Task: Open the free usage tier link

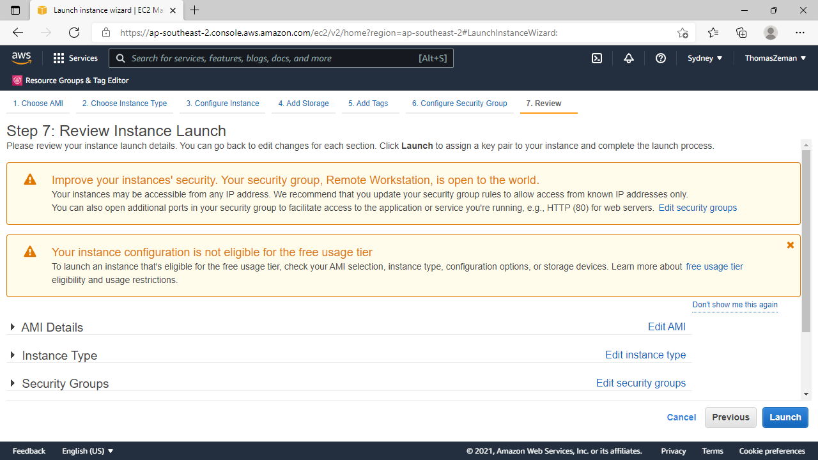Action: point(714,266)
